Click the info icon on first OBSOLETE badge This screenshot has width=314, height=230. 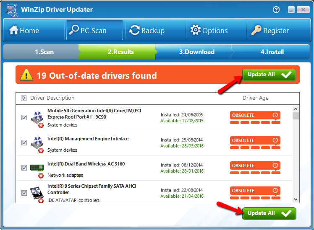[x=275, y=115]
